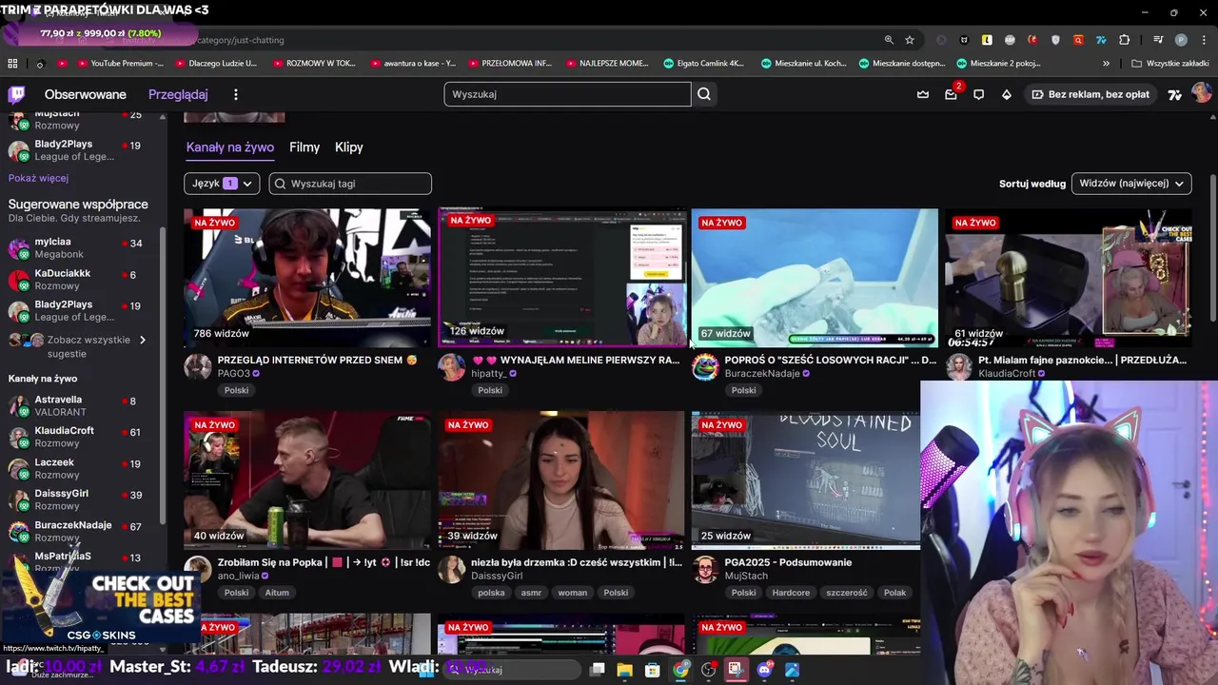Click the Pokaż więcej link in sidebar
Screen dimensions: 1218x685
(x=38, y=178)
